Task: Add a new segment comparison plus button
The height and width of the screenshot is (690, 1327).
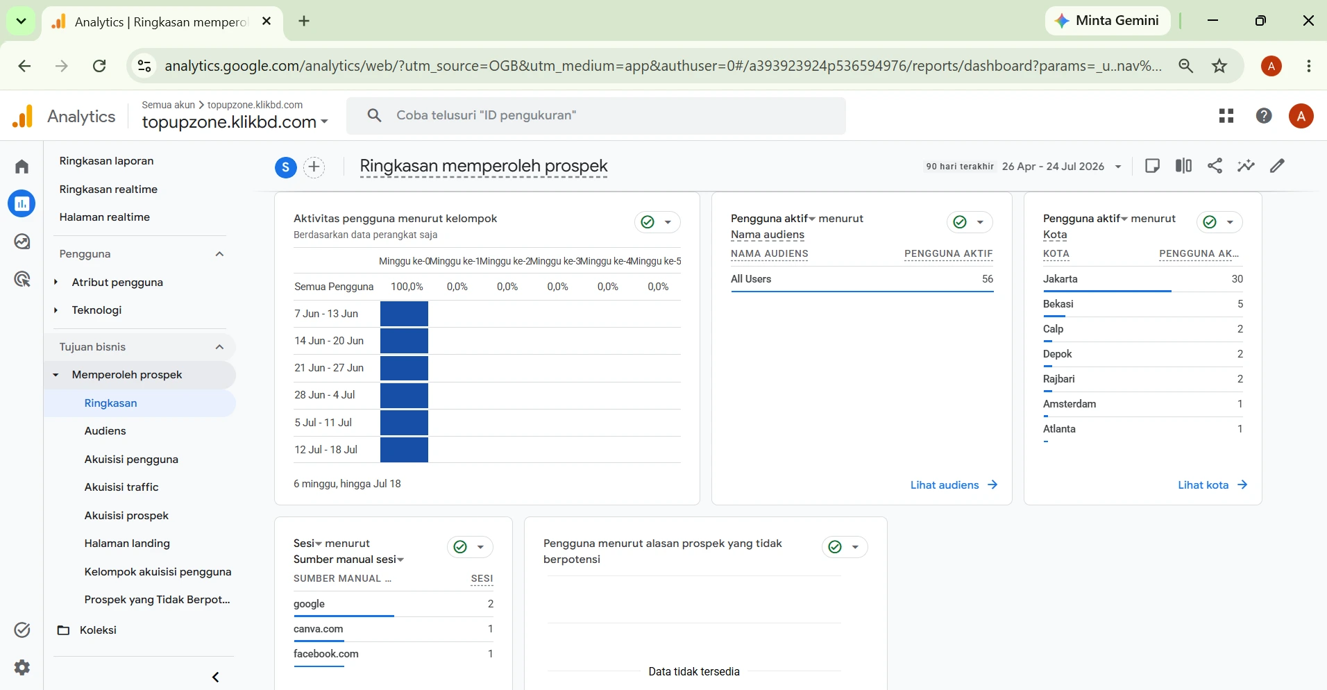Action: (314, 167)
